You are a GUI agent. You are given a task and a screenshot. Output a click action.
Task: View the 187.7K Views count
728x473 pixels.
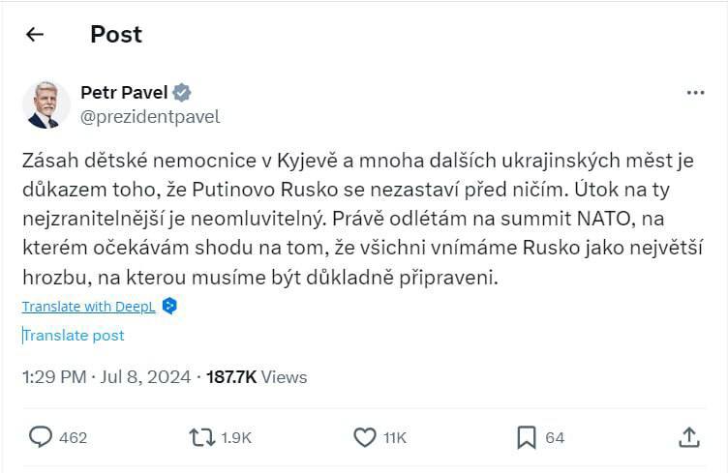pos(257,377)
